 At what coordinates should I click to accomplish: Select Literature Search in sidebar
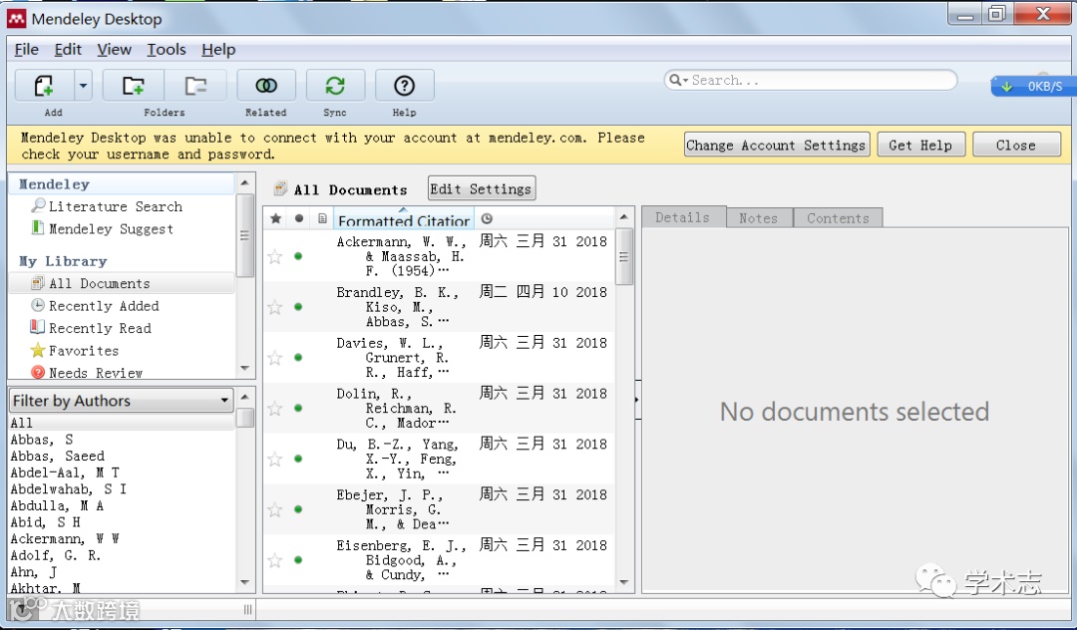(x=116, y=206)
